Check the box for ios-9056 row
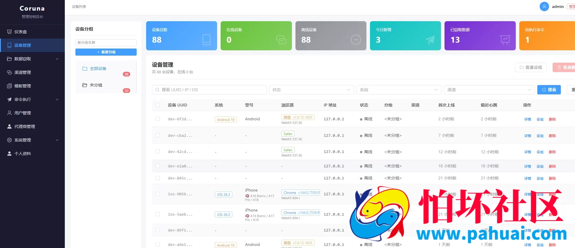This screenshot has width=575, height=248. coord(158,194)
